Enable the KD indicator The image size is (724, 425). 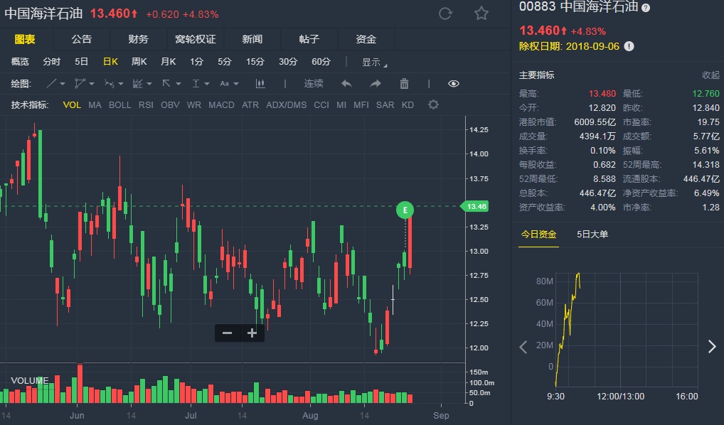point(408,104)
